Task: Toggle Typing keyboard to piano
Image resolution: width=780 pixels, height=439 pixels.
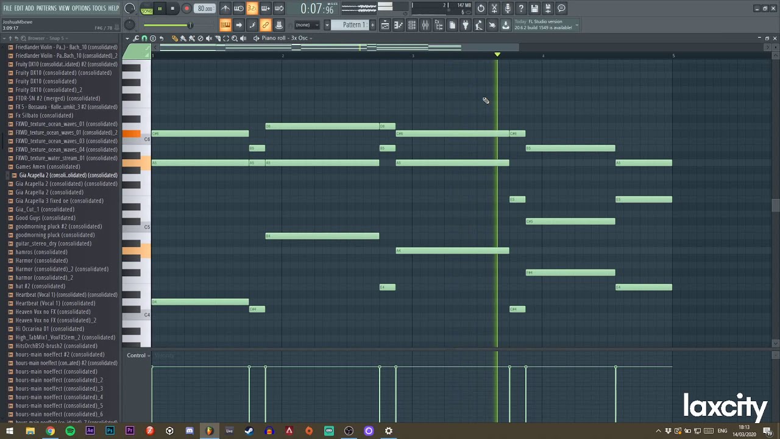Action: pyautogui.click(x=225, y=25)
